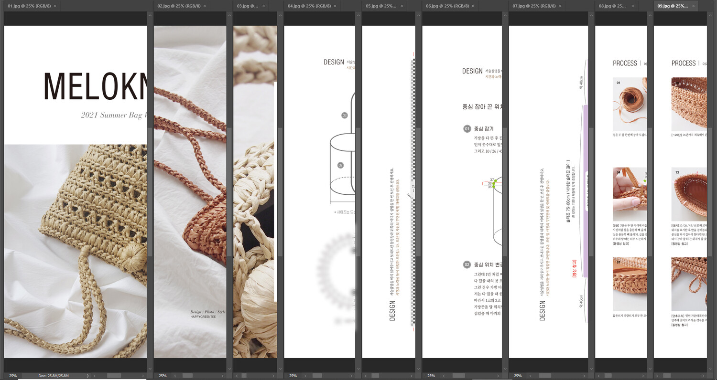Viewport: 717px width, 380px height.
Task: Click the Doc: 25.8M/25.8M status info
Action: pos(54,376)
